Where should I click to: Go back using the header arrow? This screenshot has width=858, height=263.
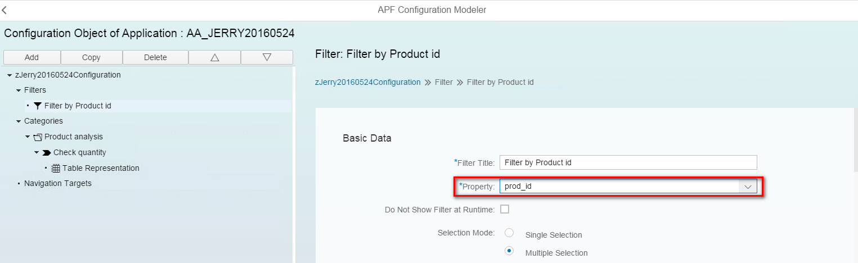5,10
